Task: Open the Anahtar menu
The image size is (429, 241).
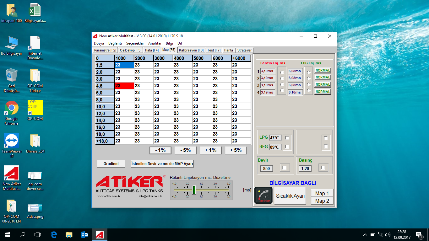Action: [155, 43]
